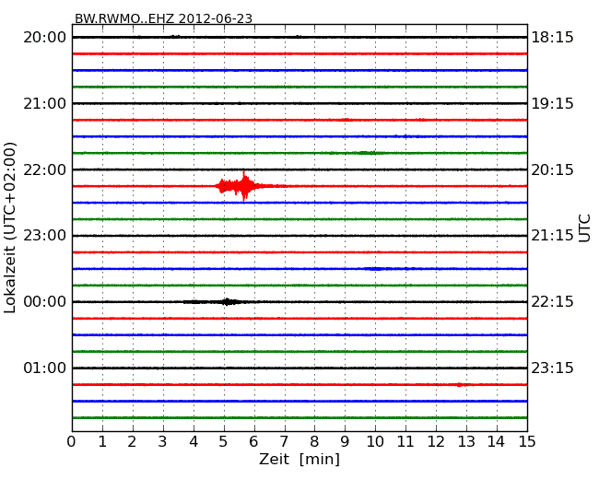The image size is (599, 479).
Task: Click x-axis tick label 9
Action: [x=345, y=441]
